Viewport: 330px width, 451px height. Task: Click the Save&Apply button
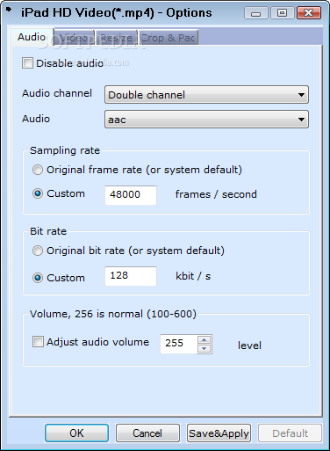[x=219, y=433]
